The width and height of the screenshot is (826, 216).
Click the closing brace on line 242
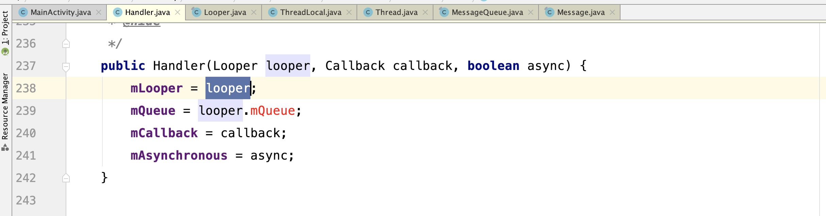(104, 177)
